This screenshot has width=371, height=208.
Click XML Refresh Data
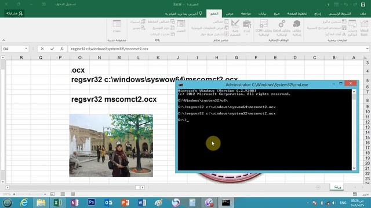coord(162,34)
